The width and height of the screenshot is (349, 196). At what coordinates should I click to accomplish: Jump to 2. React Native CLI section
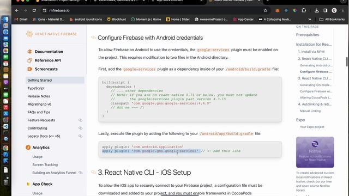tap(315, 59)
